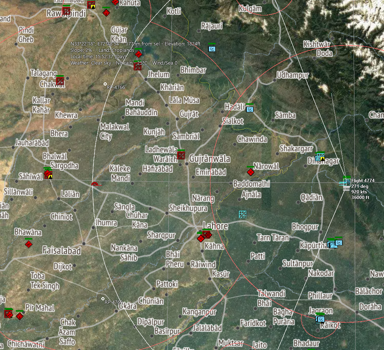Click the Weather: Clear sky status line
This screenshot has height=350, width=384.
tap(124, 63)
